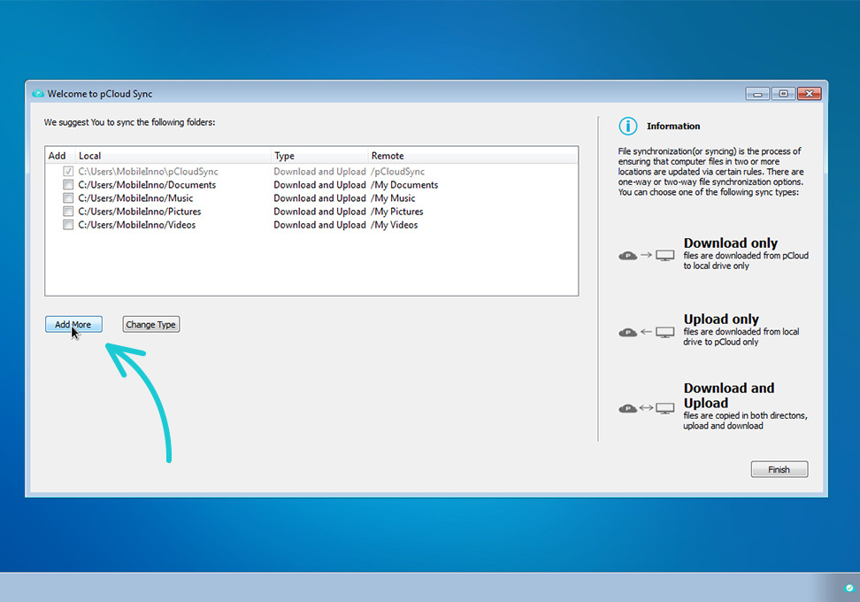The image size is (860, 602).
Task: Click the sync type for the Documents row
Action: (319, 185)
